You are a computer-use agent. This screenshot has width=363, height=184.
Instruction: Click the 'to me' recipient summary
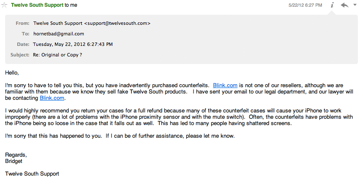point(71,5)
